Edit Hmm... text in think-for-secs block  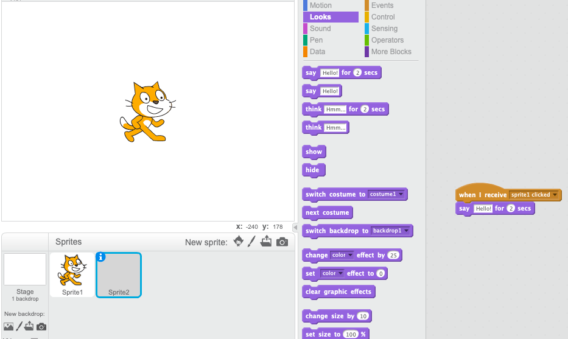tap(335, 110)
